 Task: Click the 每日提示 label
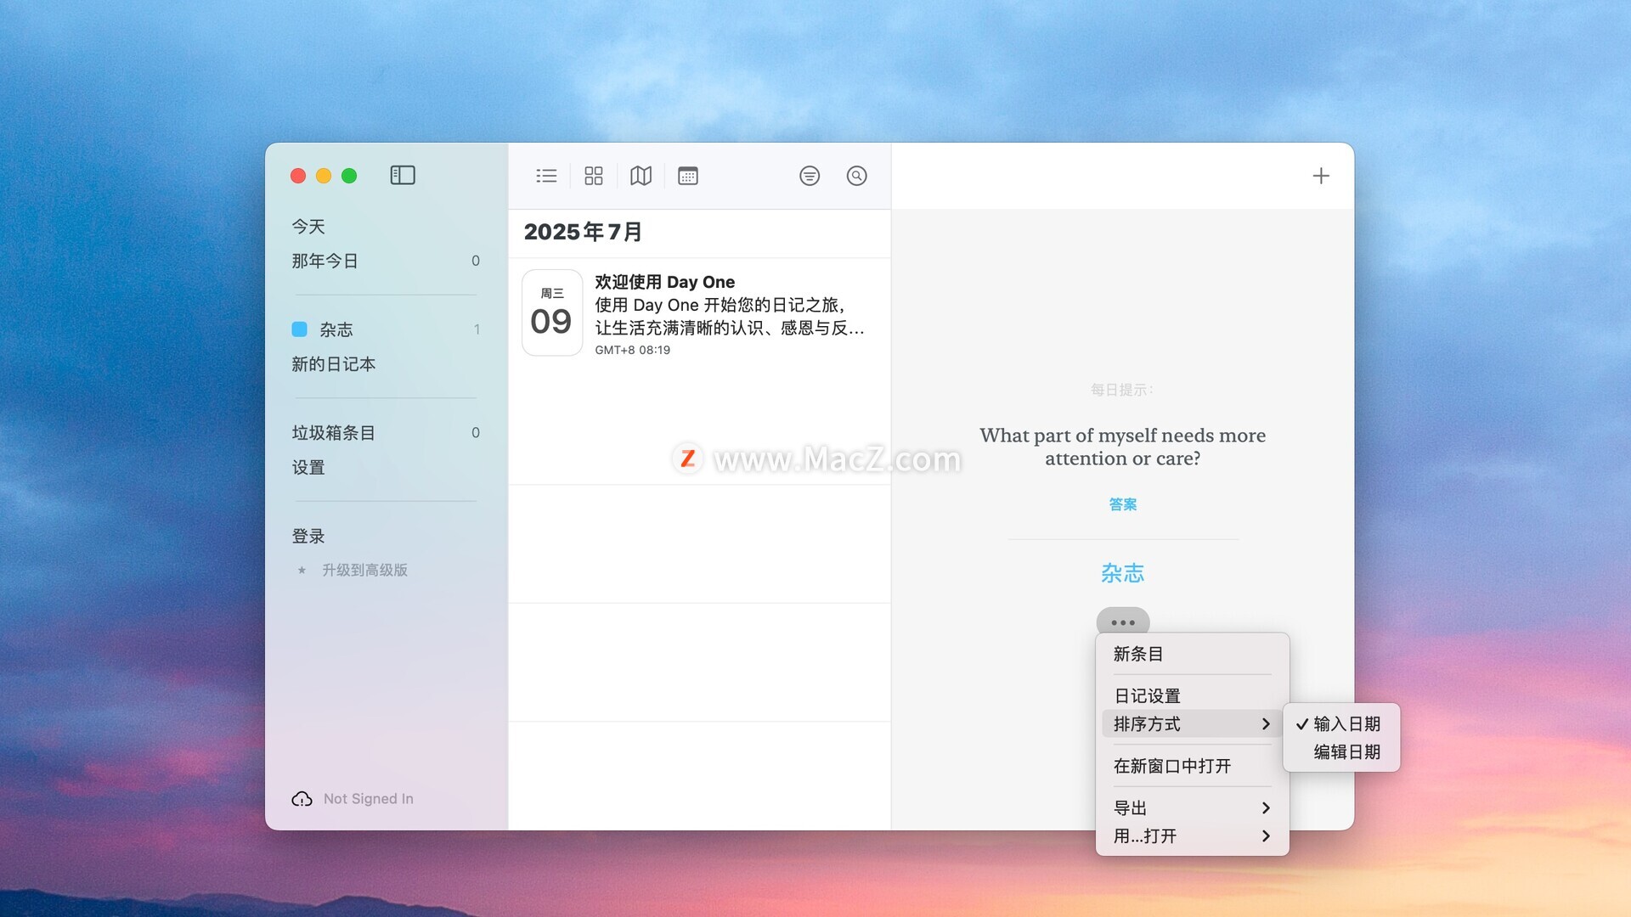tap(1123, 390)
